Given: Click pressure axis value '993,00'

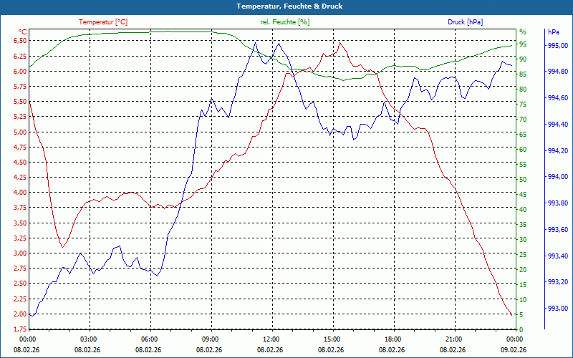Looking at the screenshot, I should coord(558,309).
